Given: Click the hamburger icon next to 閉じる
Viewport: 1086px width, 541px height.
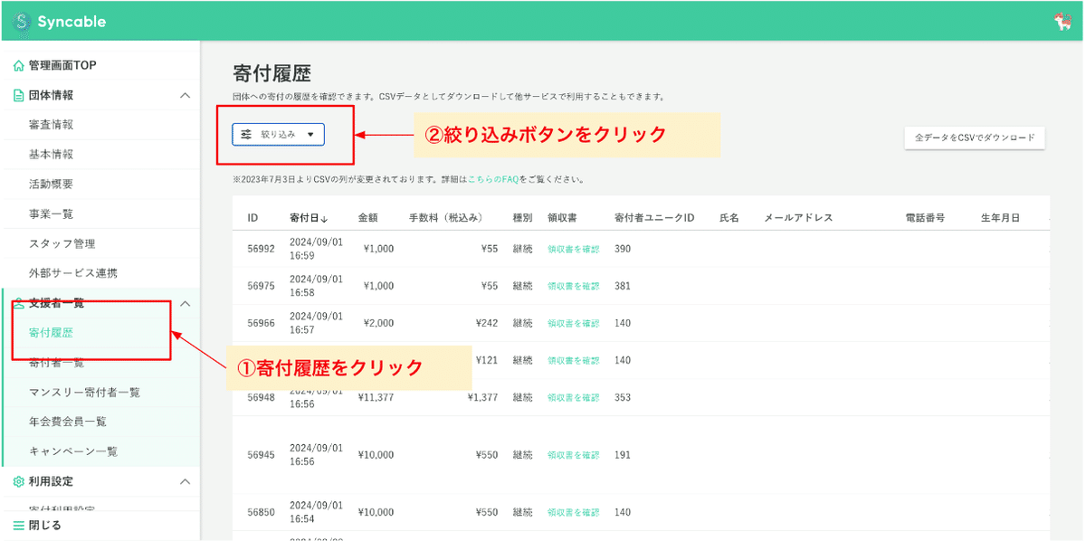Looking at the screenshot, I should (x=17, y=526).
